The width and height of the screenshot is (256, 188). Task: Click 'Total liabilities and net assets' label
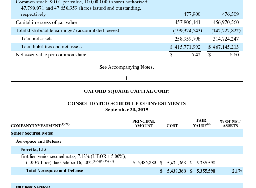click(x=51, y=47)
